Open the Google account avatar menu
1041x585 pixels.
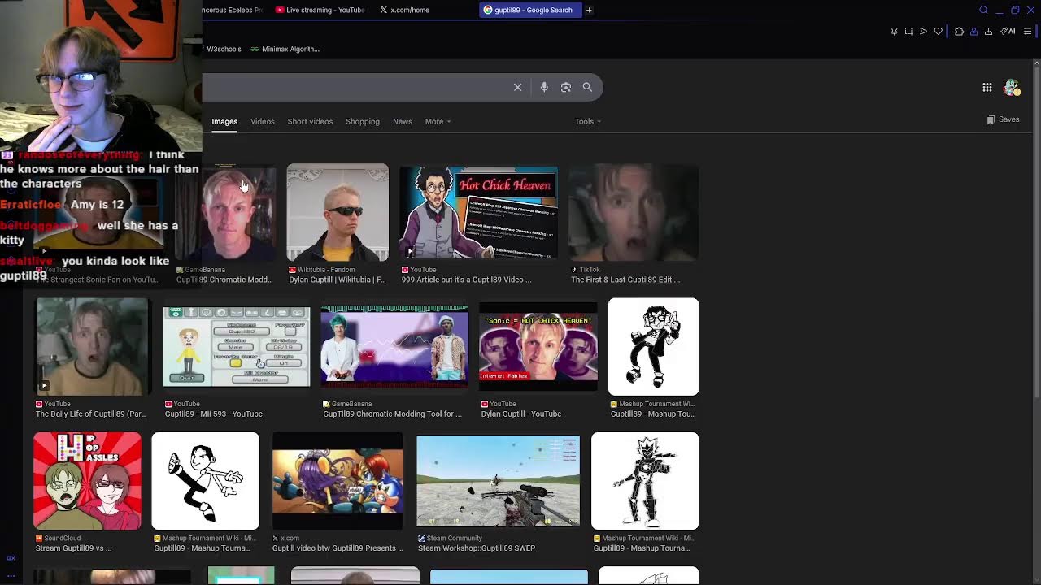[x=1012, y=87]
